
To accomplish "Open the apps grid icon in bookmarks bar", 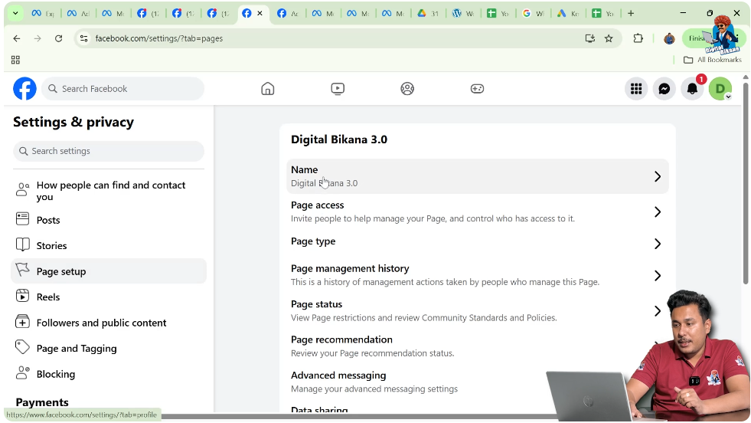I will [15, 60].
